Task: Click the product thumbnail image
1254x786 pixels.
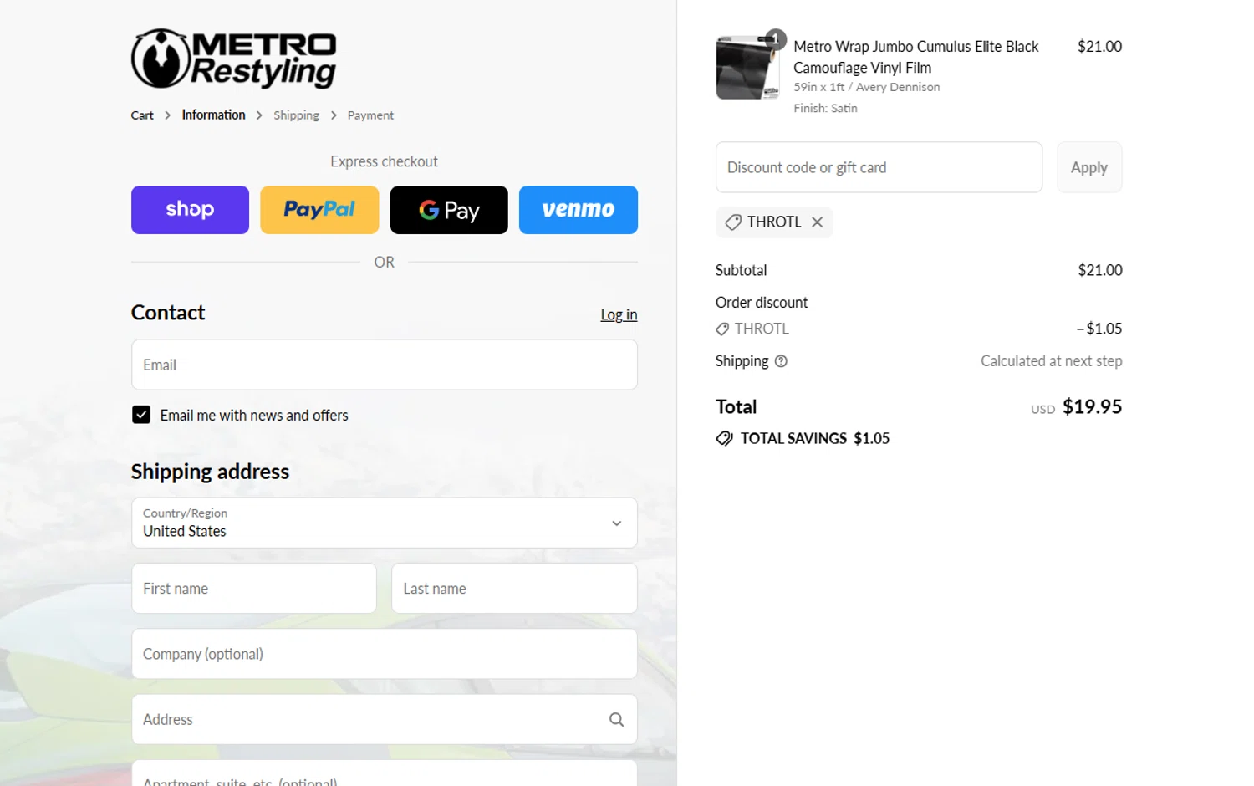Action: coord(747,68)
